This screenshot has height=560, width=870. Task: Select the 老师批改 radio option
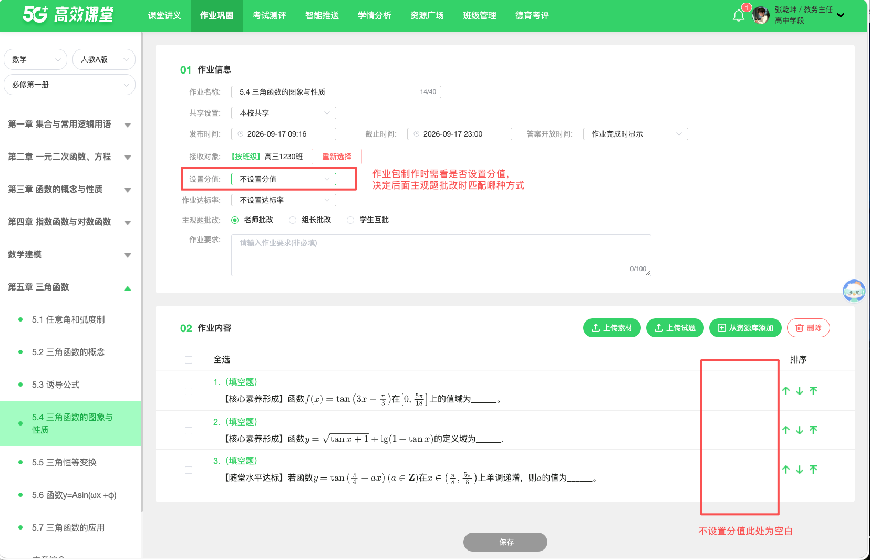click(235, 220)
